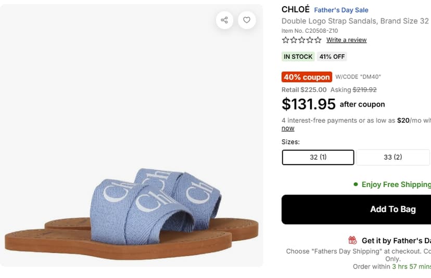
Task: Click the green IN STOCK badge
Action: pos(298,57)
